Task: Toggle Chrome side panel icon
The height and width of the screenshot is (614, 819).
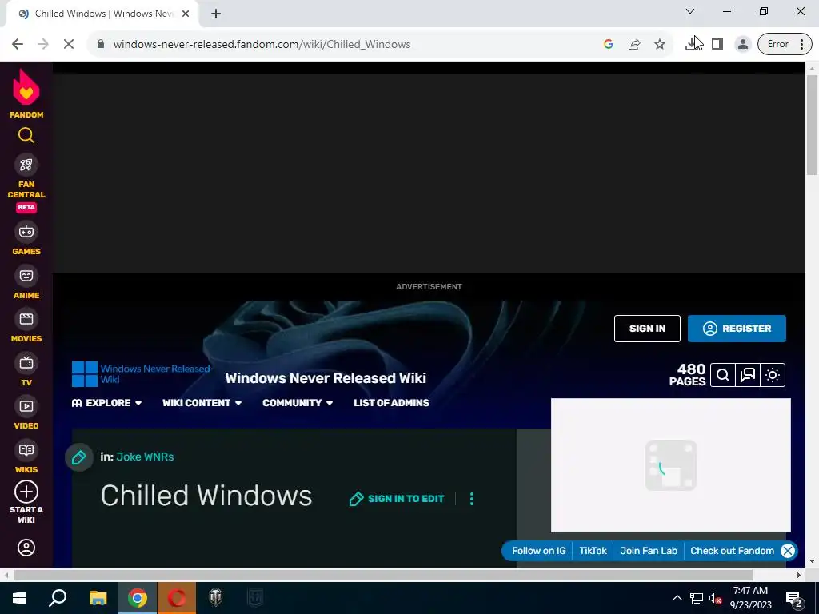Action: (717, 45)
